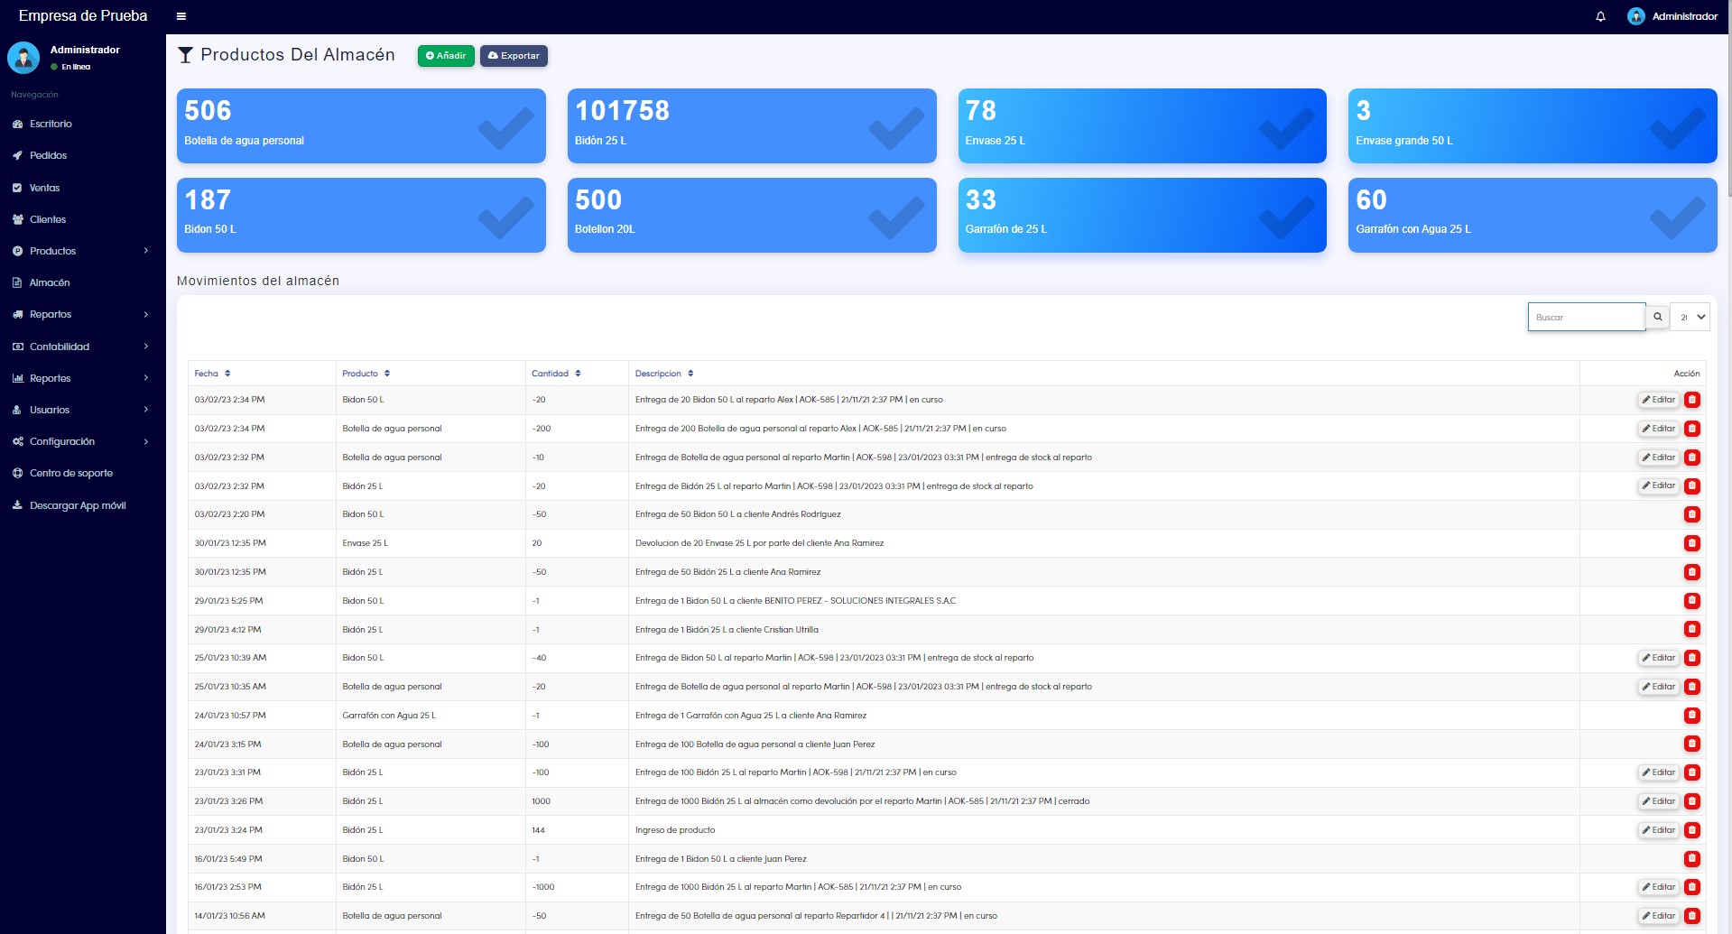Go to Pedidos in sidebar
The width and height of the screenshot is (1732, 934).
pos(48,155)
